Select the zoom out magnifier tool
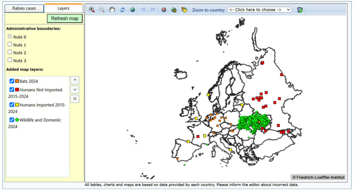This screenshot has width=354, height=190. [x=102, y=10]
